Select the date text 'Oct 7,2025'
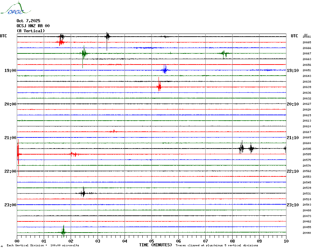 (28, 21)
